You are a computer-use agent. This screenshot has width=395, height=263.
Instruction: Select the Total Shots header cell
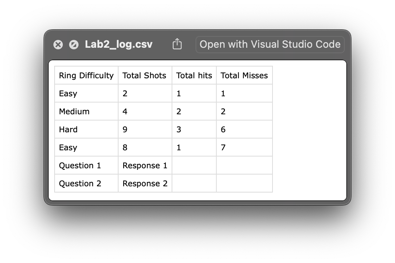pos(144,76)
